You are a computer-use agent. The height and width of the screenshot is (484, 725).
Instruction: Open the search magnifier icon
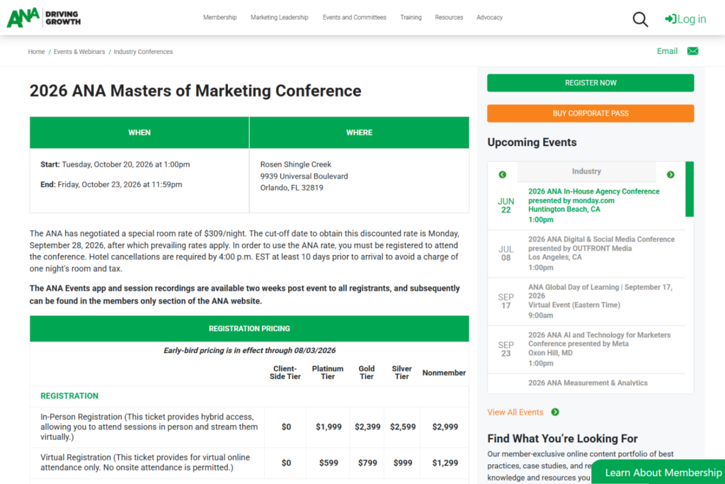640,19
